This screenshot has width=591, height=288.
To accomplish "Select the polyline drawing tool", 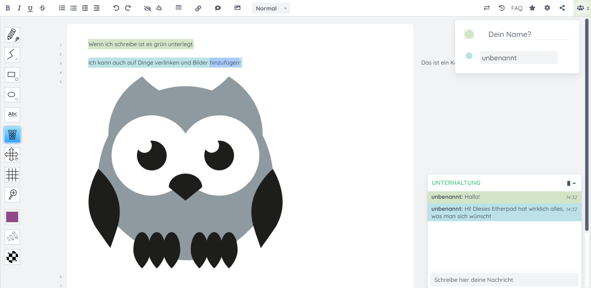I will (12, 55).
